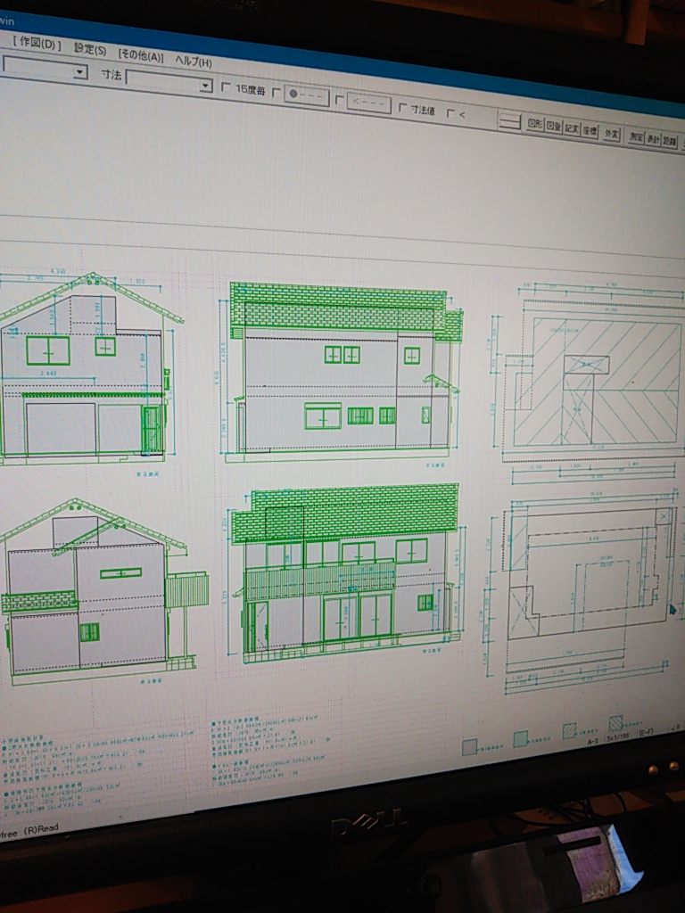
Task: Toggle the 寸法値 checkbox
Action: coord(403,109)
